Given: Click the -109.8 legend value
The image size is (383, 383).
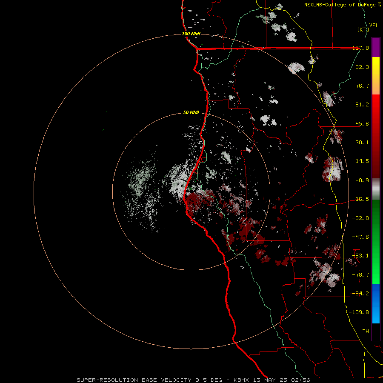Looking at the screenshot, I should tap(359, 312).
